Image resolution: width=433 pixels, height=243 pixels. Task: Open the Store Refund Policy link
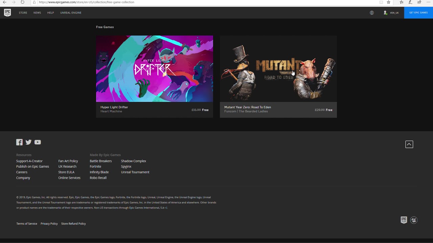tap(73, 223)
